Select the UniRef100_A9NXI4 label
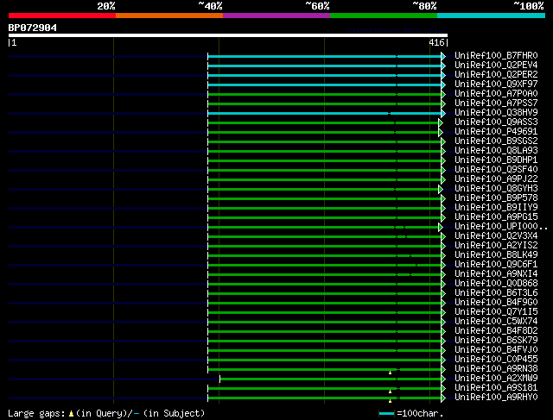Screen dimensions: 553x420 tap(496, 274)
